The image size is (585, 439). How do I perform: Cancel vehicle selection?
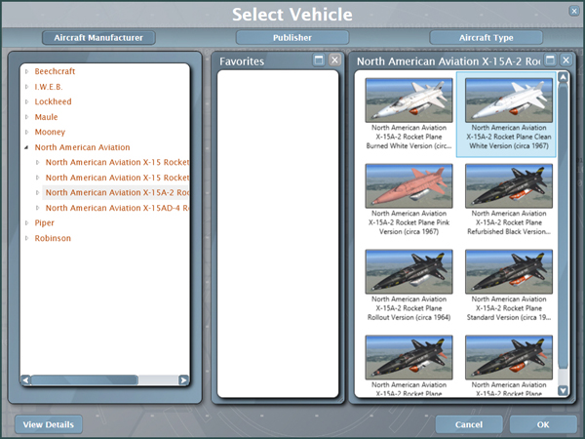[469, 424]
